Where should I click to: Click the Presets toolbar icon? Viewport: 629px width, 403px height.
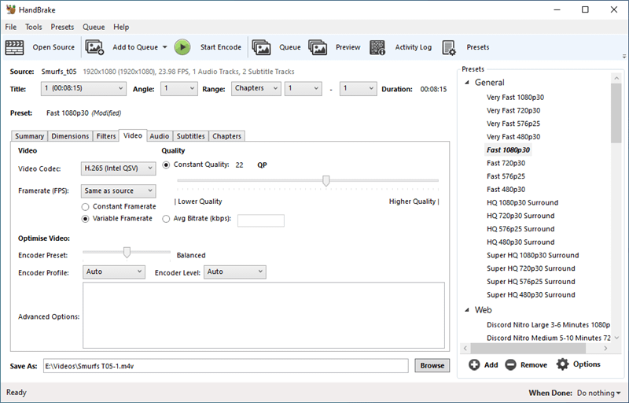point(449,47)
